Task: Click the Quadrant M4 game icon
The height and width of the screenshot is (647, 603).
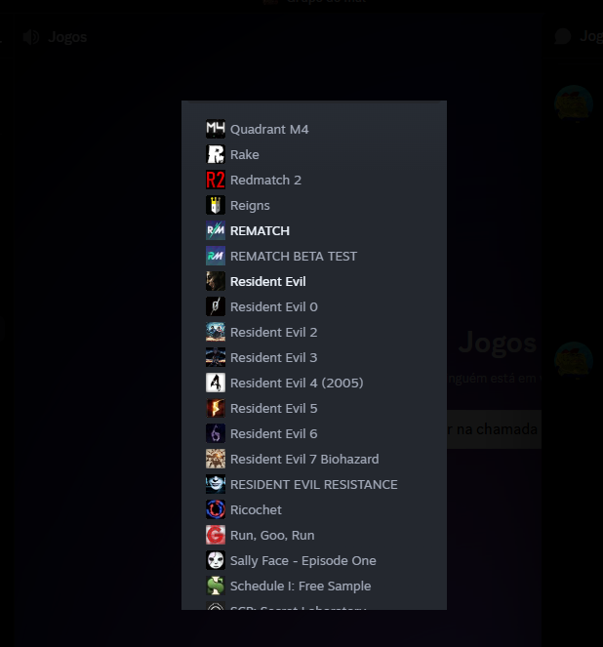Action: pos(216,129)
